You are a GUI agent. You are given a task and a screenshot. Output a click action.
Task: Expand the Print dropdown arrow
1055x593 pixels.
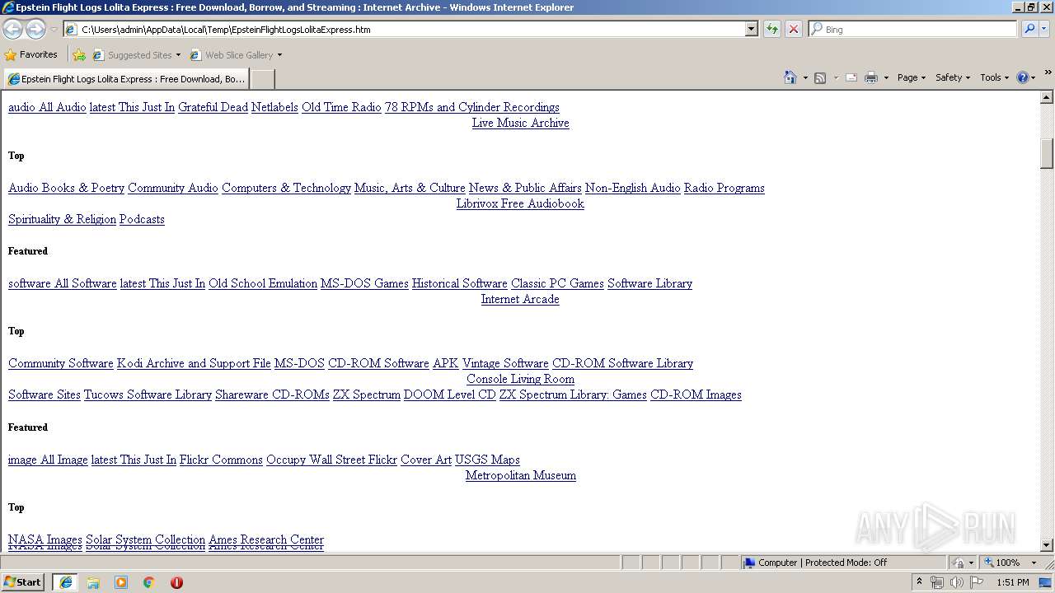tap(886, 77)
